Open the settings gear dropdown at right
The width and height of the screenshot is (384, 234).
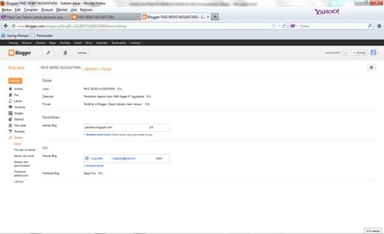(x=371, y=67)
